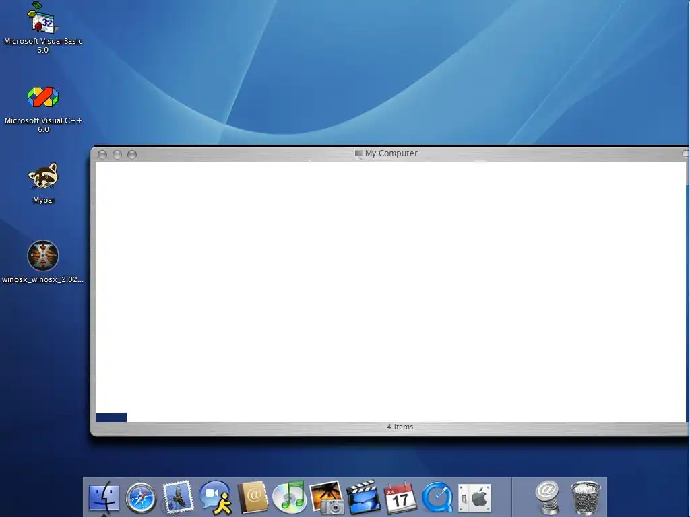The height and width of the screenshot is (517, 690).
Task: Select Microsoft Visual Basic 6.0 desktop icon
Action: point(42,28)
